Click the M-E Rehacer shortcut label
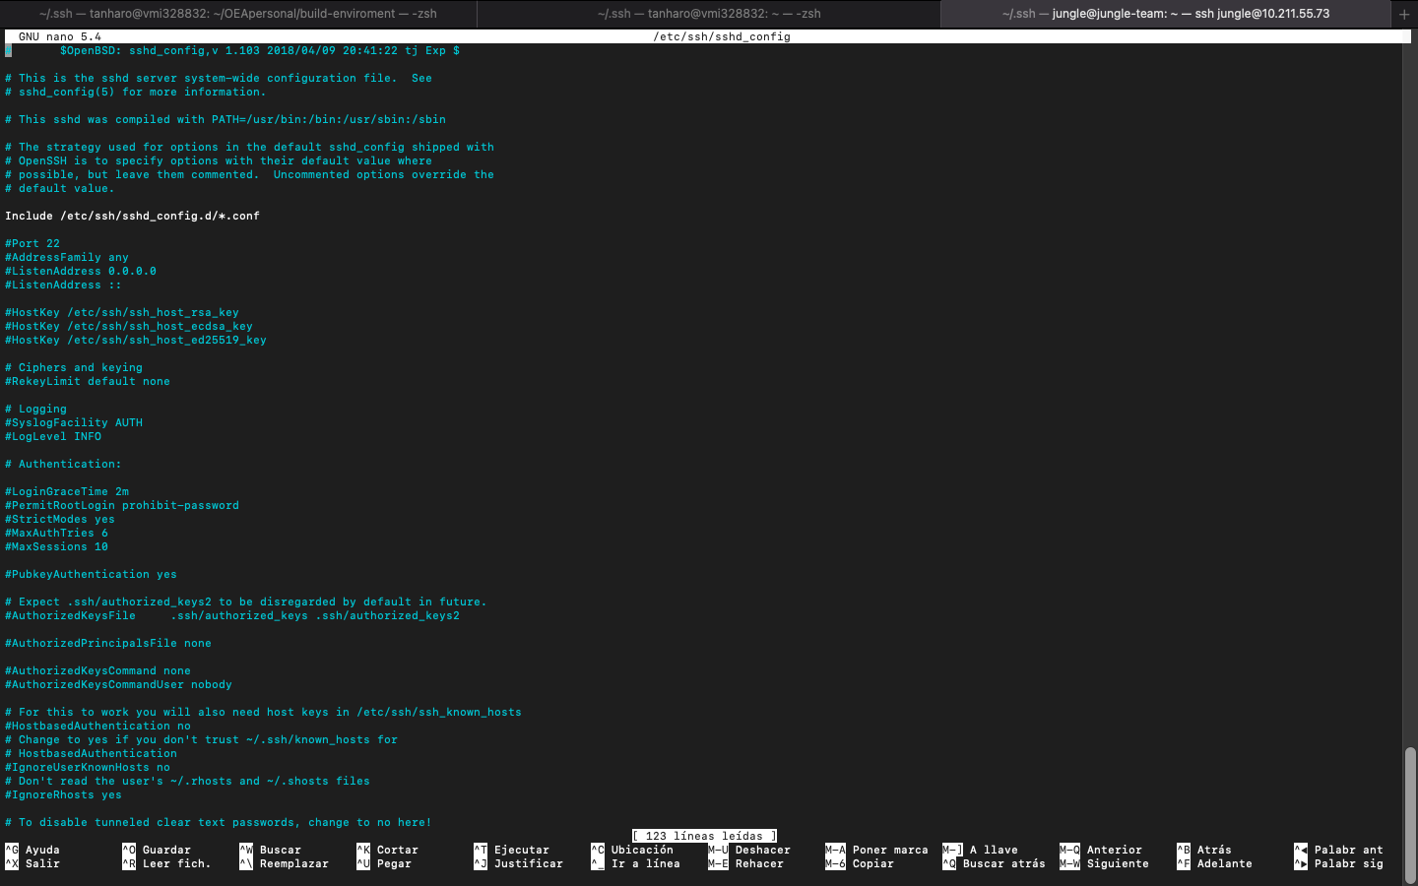Viewport: 1418px width, 886px height. point(746,863)
